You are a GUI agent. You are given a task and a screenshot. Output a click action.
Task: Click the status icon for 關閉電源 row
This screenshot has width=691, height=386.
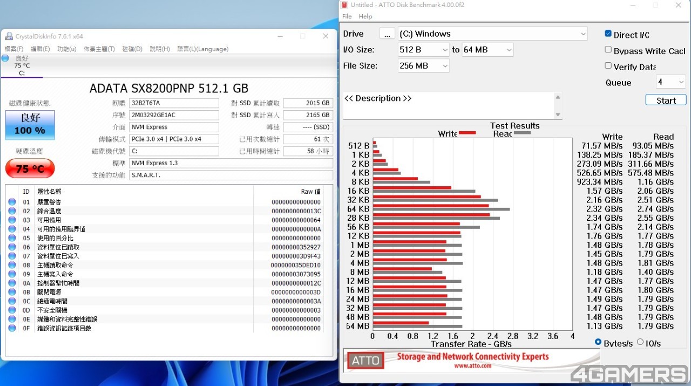[12, 292]
